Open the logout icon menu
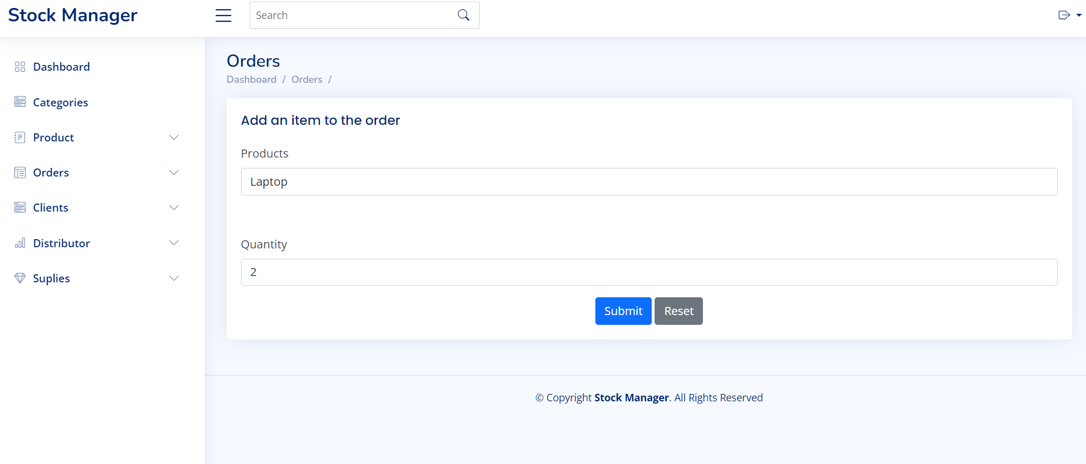Viewport: 1086px width, 464px height. [1064, 15]
